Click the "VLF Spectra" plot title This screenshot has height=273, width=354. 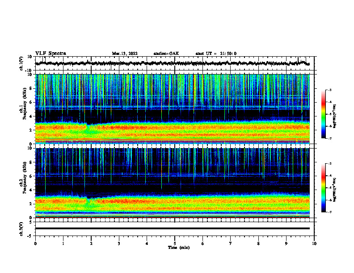[51, 54]
